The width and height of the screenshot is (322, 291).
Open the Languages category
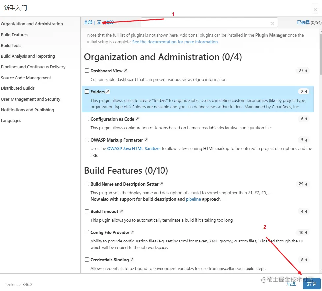11,121
